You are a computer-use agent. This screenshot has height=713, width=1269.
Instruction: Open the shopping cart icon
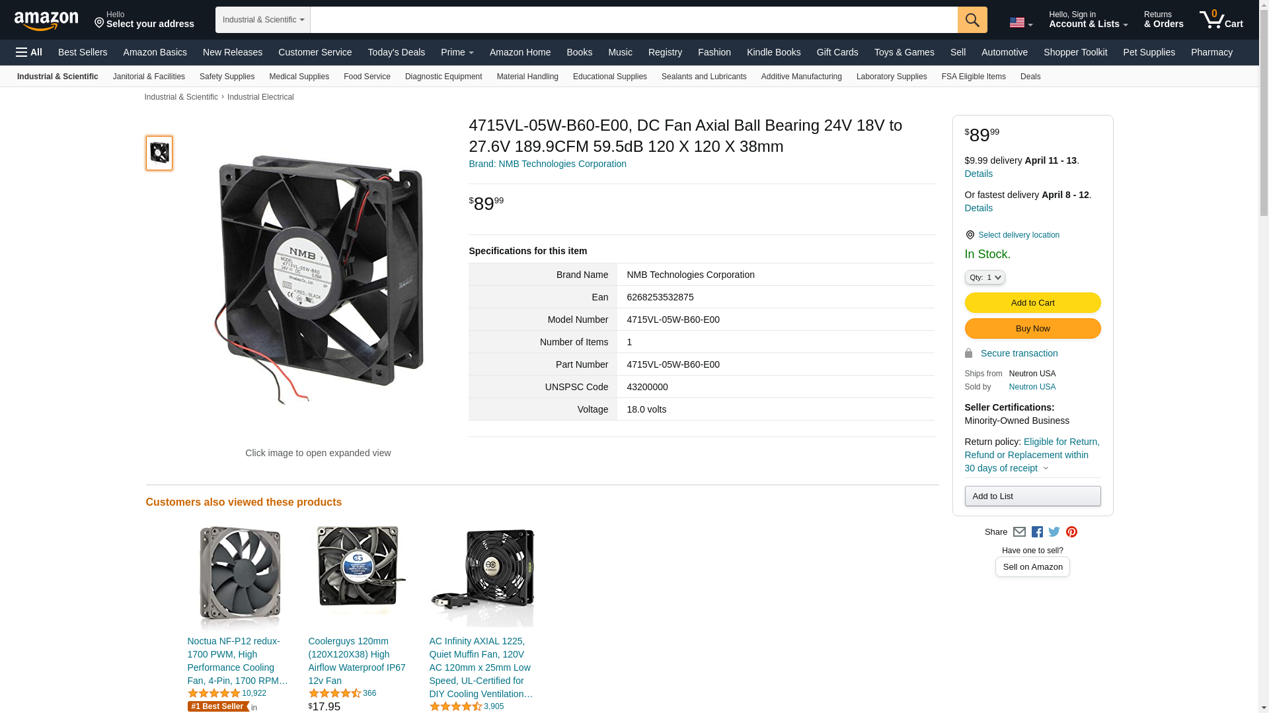pos(1221,19)
